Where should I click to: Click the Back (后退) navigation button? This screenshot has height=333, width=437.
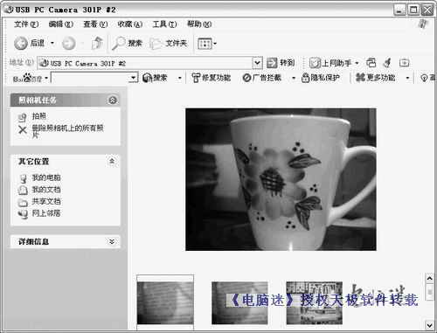point(30,44)
